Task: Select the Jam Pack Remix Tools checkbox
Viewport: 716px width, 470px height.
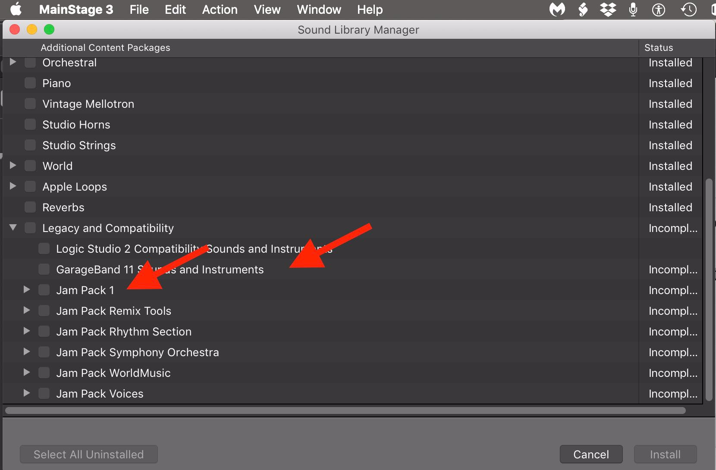Action: 44,310
